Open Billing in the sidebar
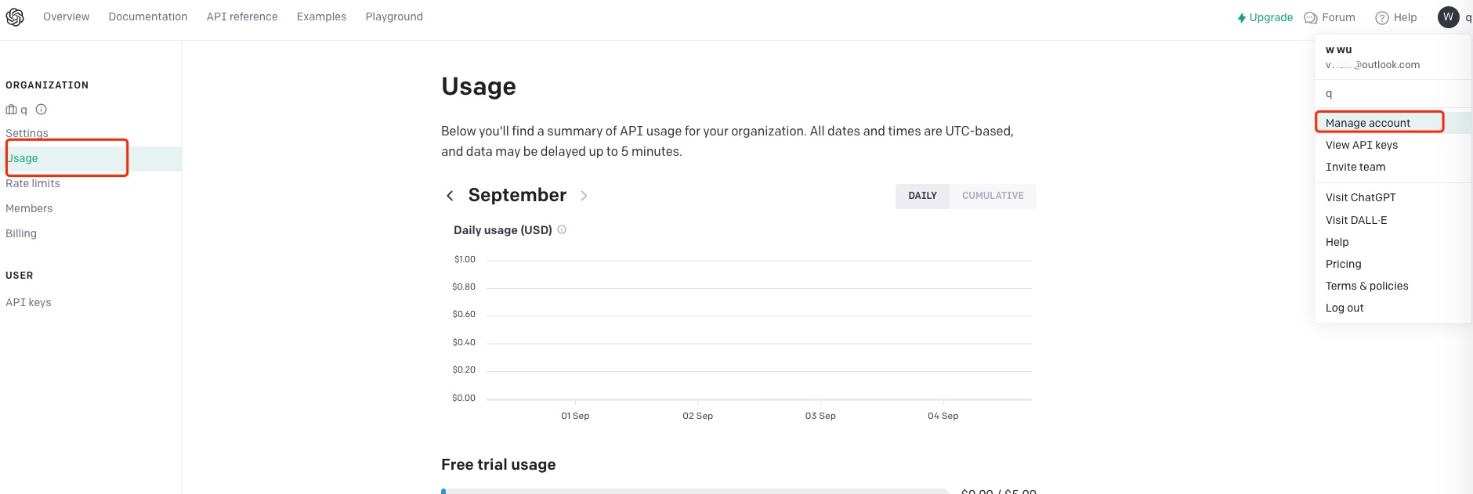 pos(21,233)
